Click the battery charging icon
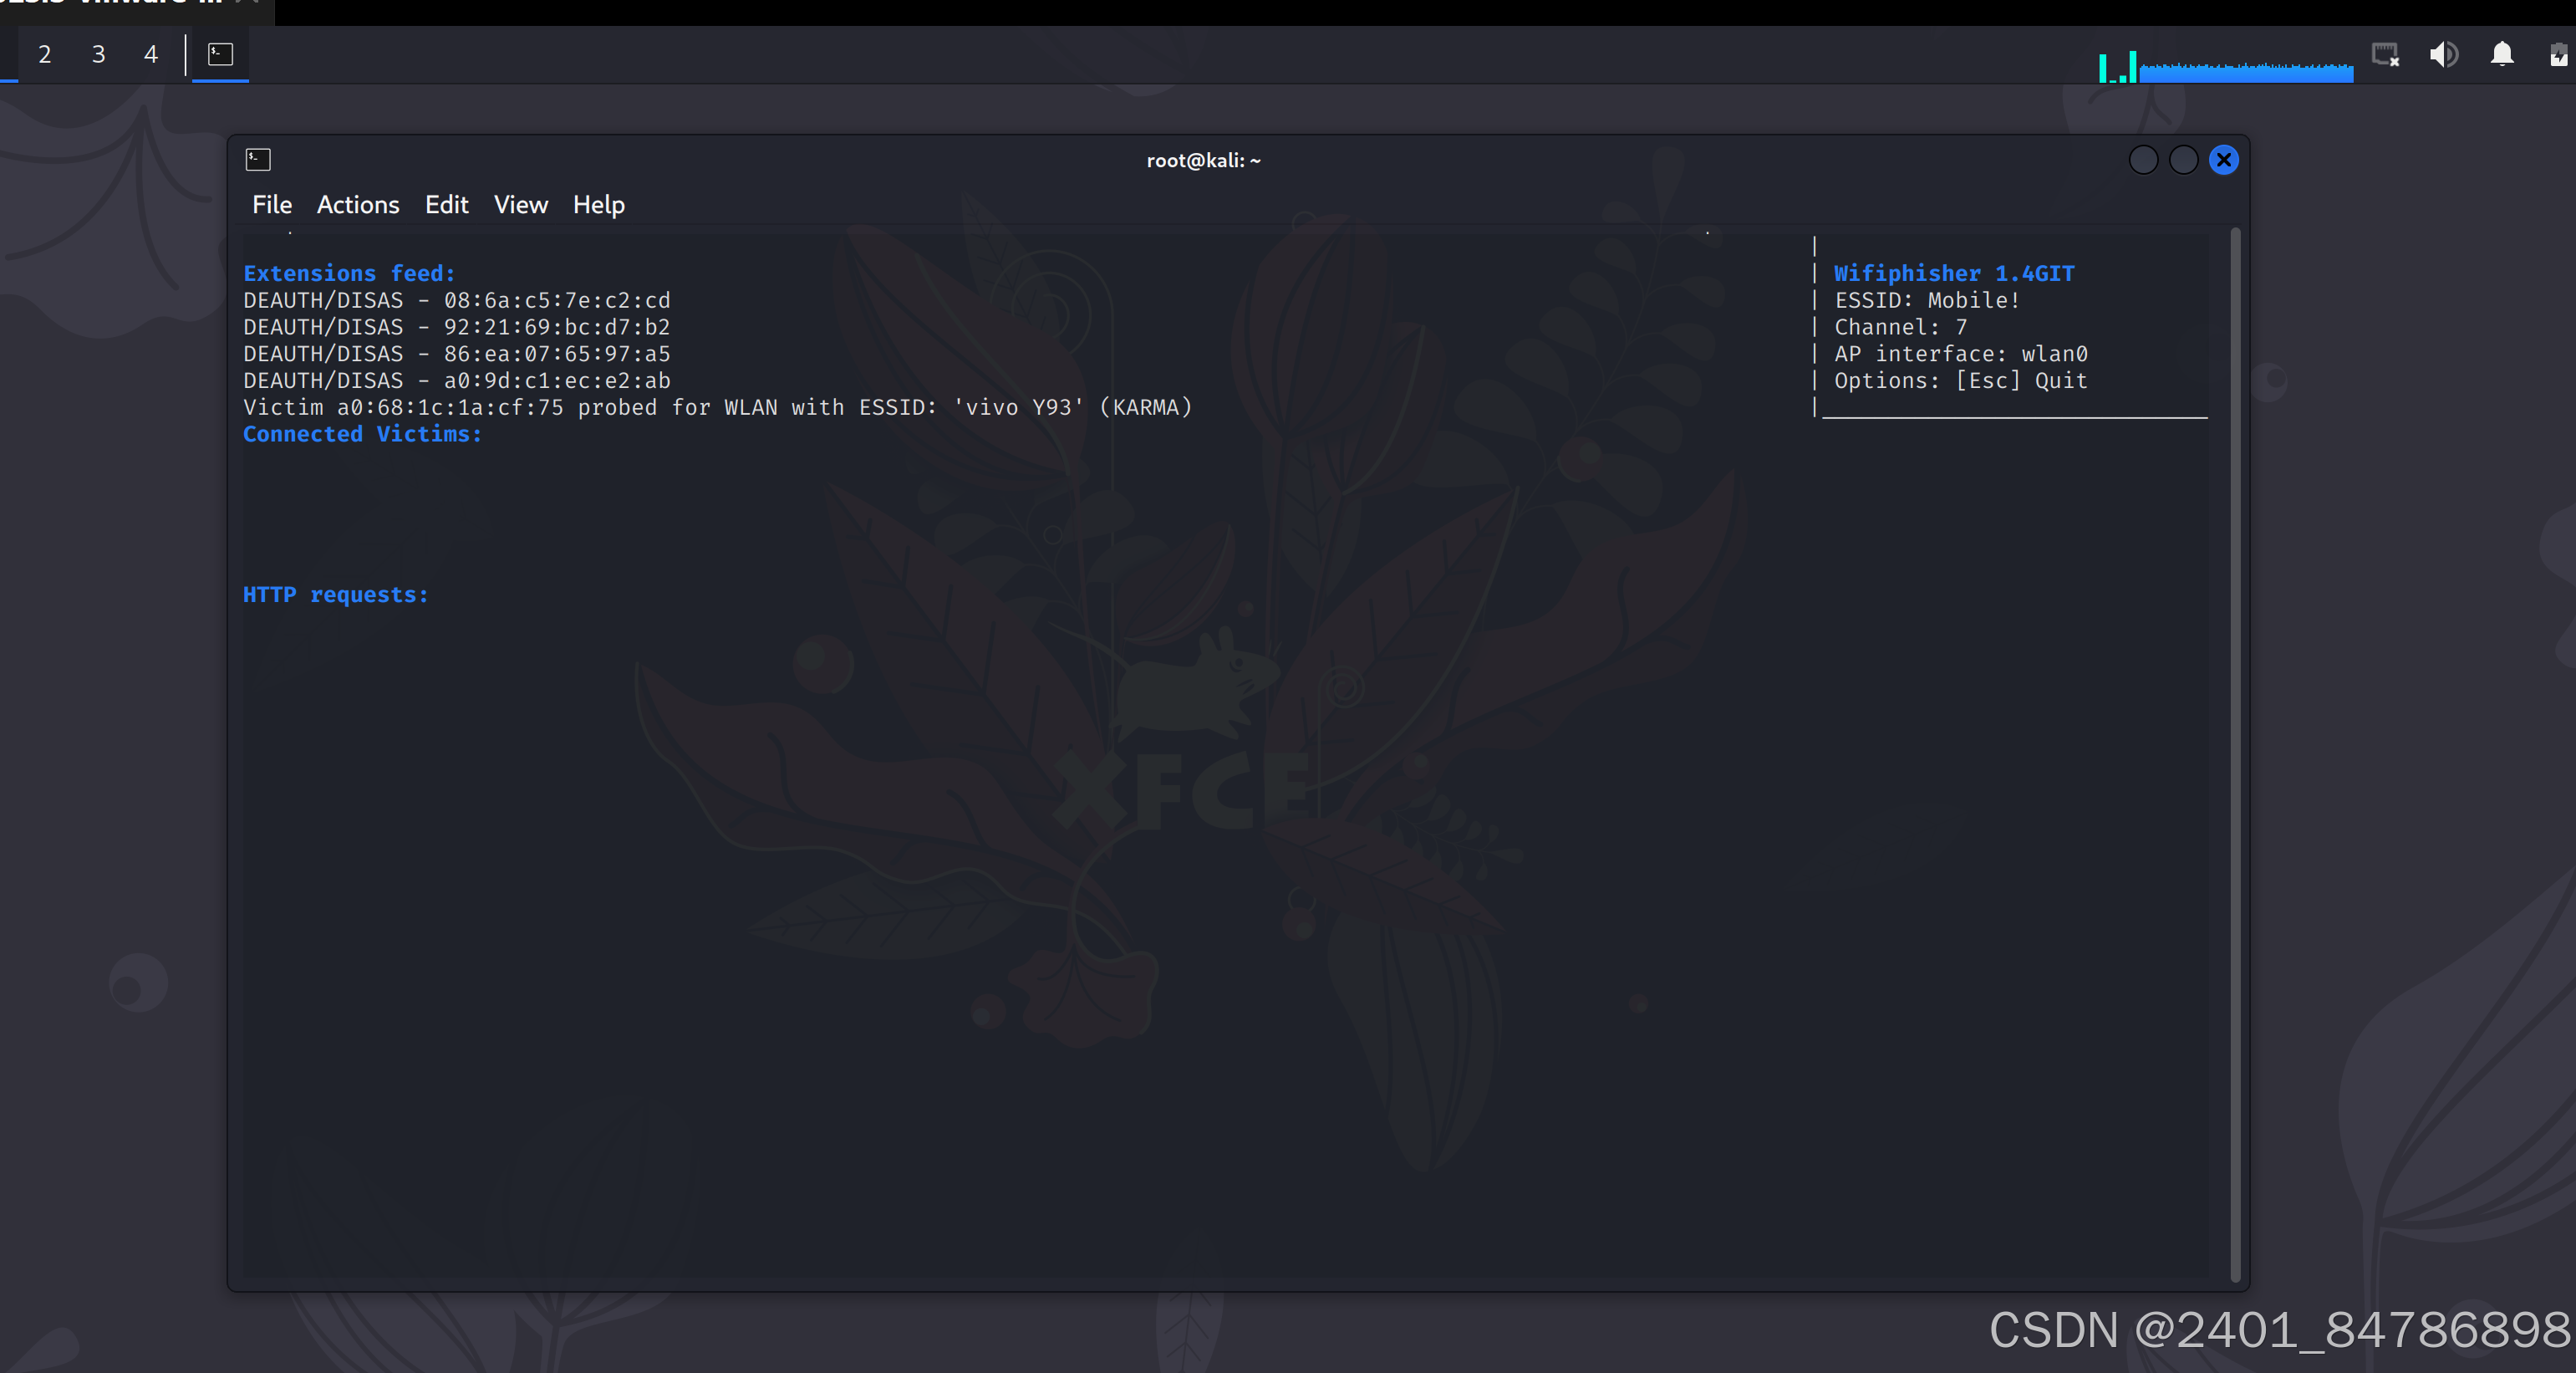This screenshot has height=1373, width=2576. pyautogui.click(x=2559, y=54)
